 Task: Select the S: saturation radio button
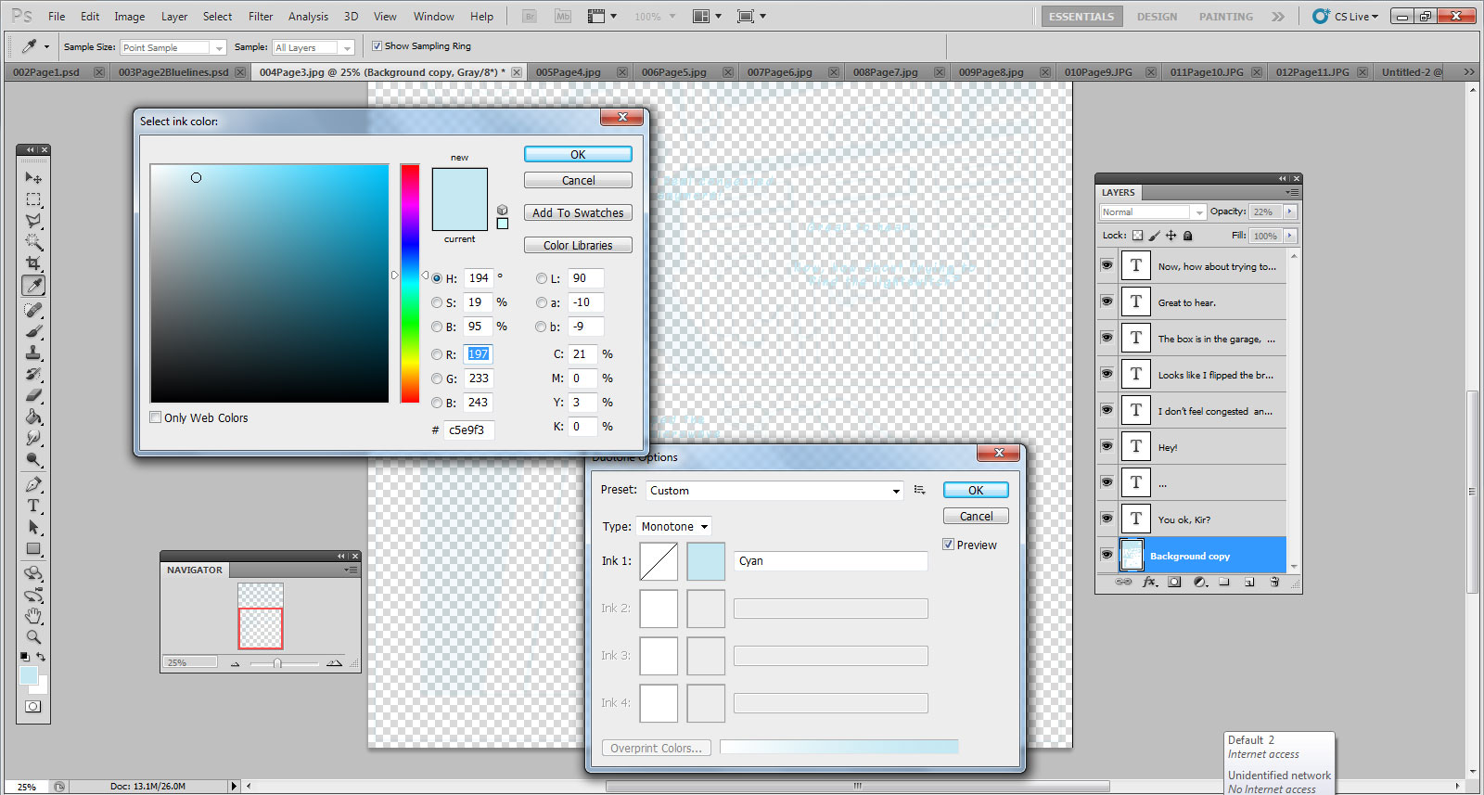(x=437, y=302)
